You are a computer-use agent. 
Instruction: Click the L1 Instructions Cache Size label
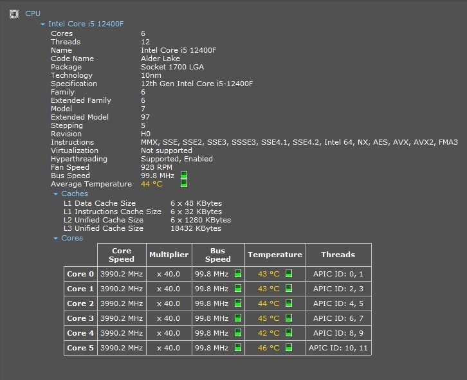click(113, 212)
